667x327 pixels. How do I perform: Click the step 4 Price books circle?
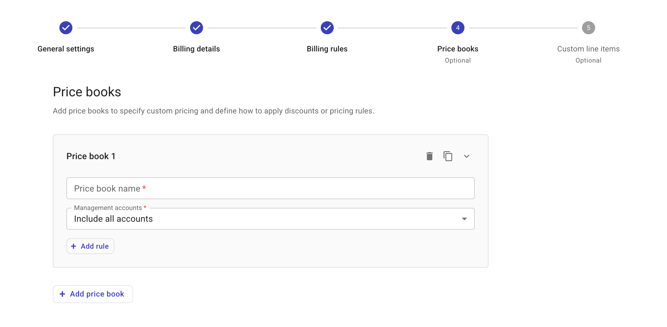point(458,27)
